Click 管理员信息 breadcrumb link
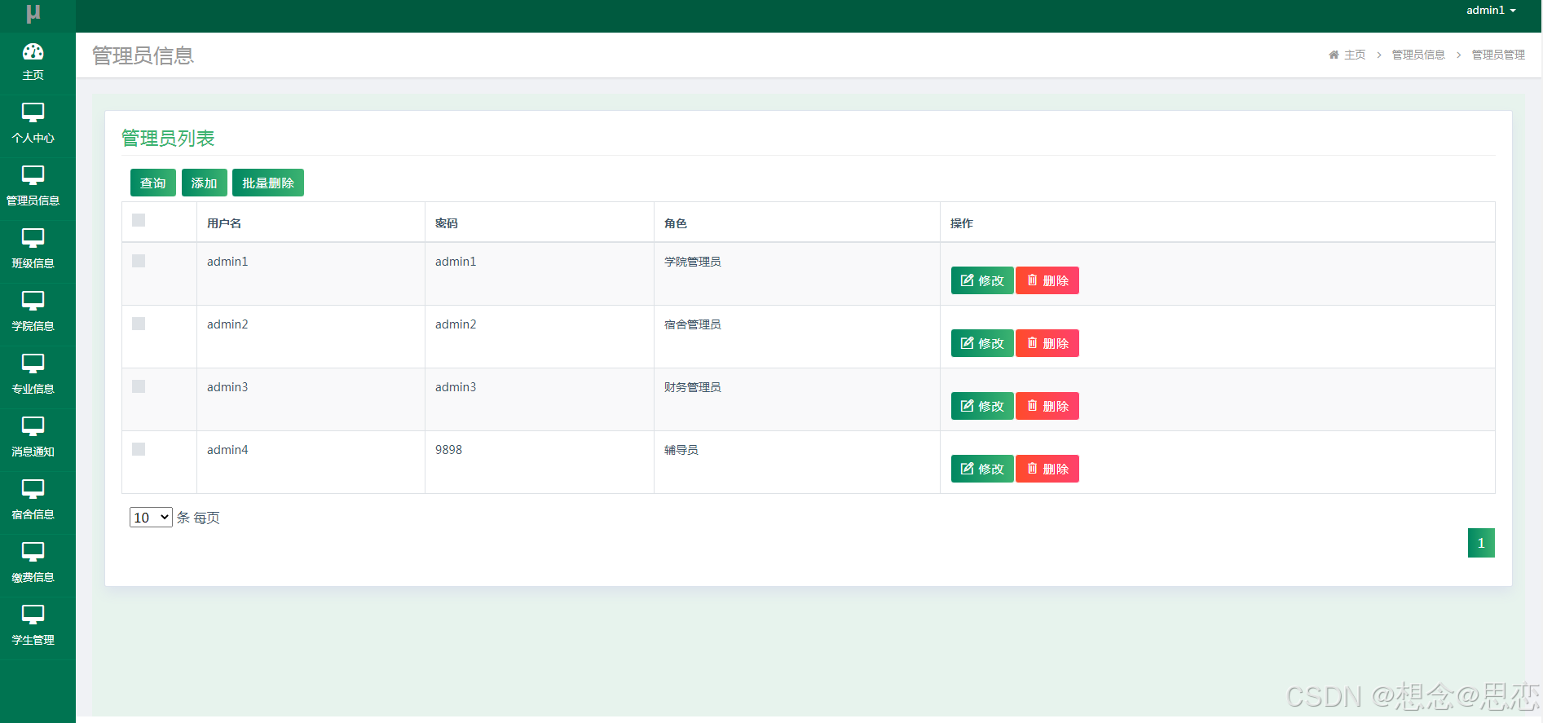The height and width of the screenshot is (723, 1543). click(x=1418, y=55)
